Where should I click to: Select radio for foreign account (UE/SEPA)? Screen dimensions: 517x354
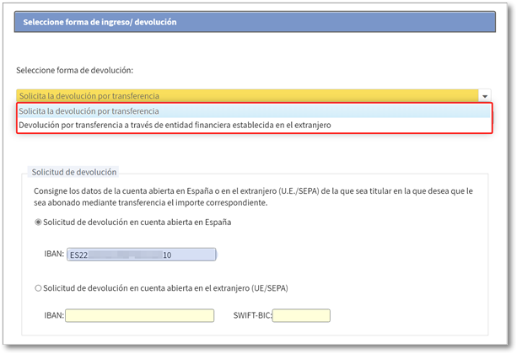[x=38, y=288]
